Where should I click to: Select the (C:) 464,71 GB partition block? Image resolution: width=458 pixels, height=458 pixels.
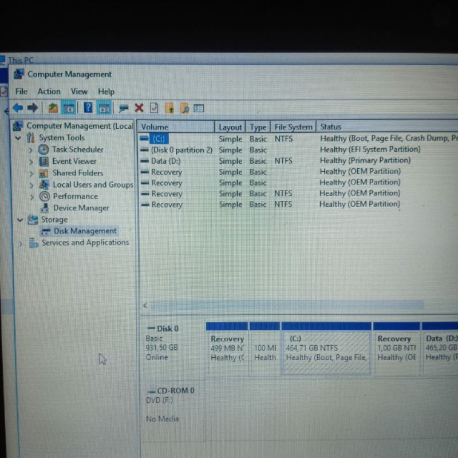click(326, 348)
